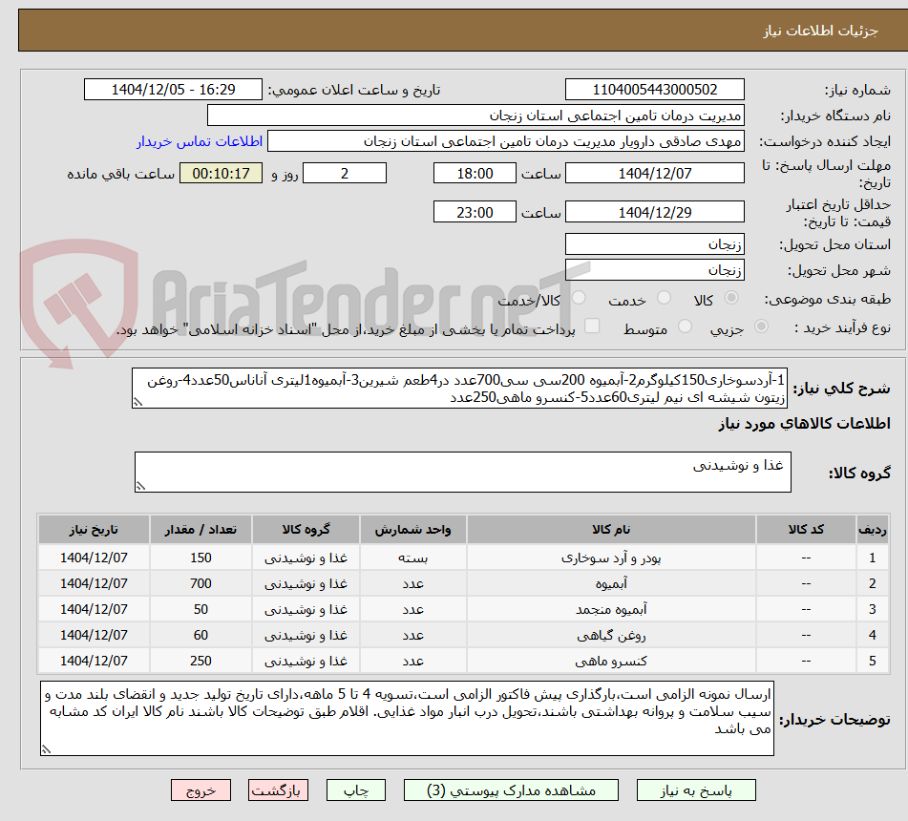Viewport: 908px width, 821px height.
Task: Click the quantity 50 cell
Action: pos(201,609)
